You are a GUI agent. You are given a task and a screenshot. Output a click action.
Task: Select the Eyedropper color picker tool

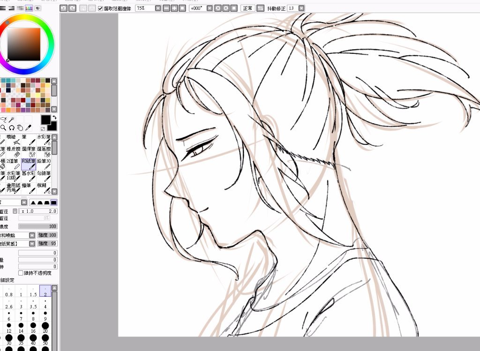pyautogui.click(x=28, y=127)
